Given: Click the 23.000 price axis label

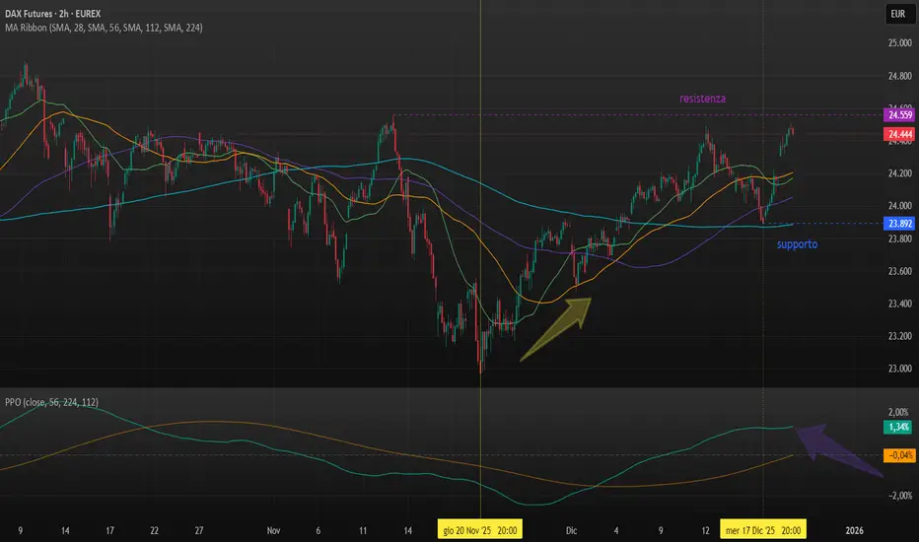Looking at the screenshot, I should (x=899, y=369).
